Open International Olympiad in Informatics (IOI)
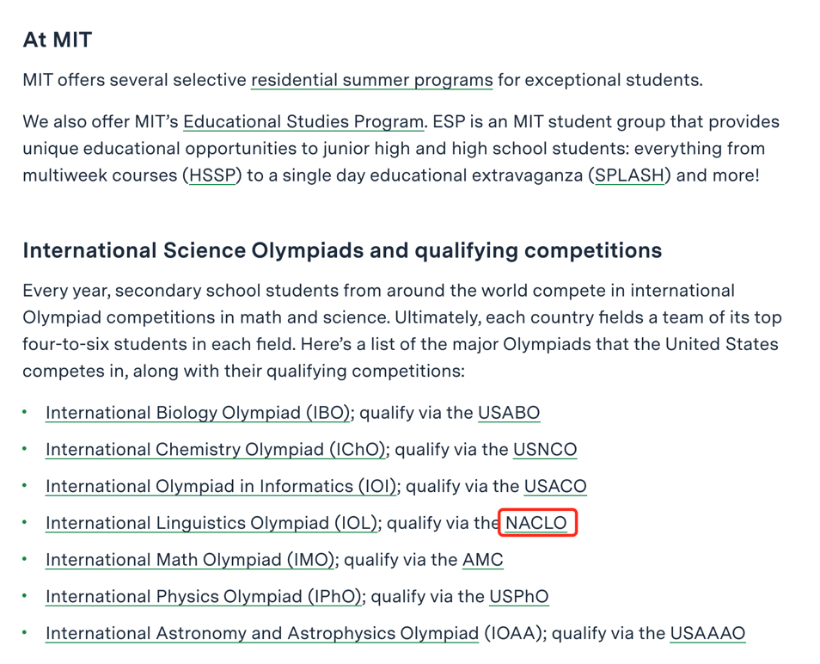820x664 pixels. click(221, 487)
